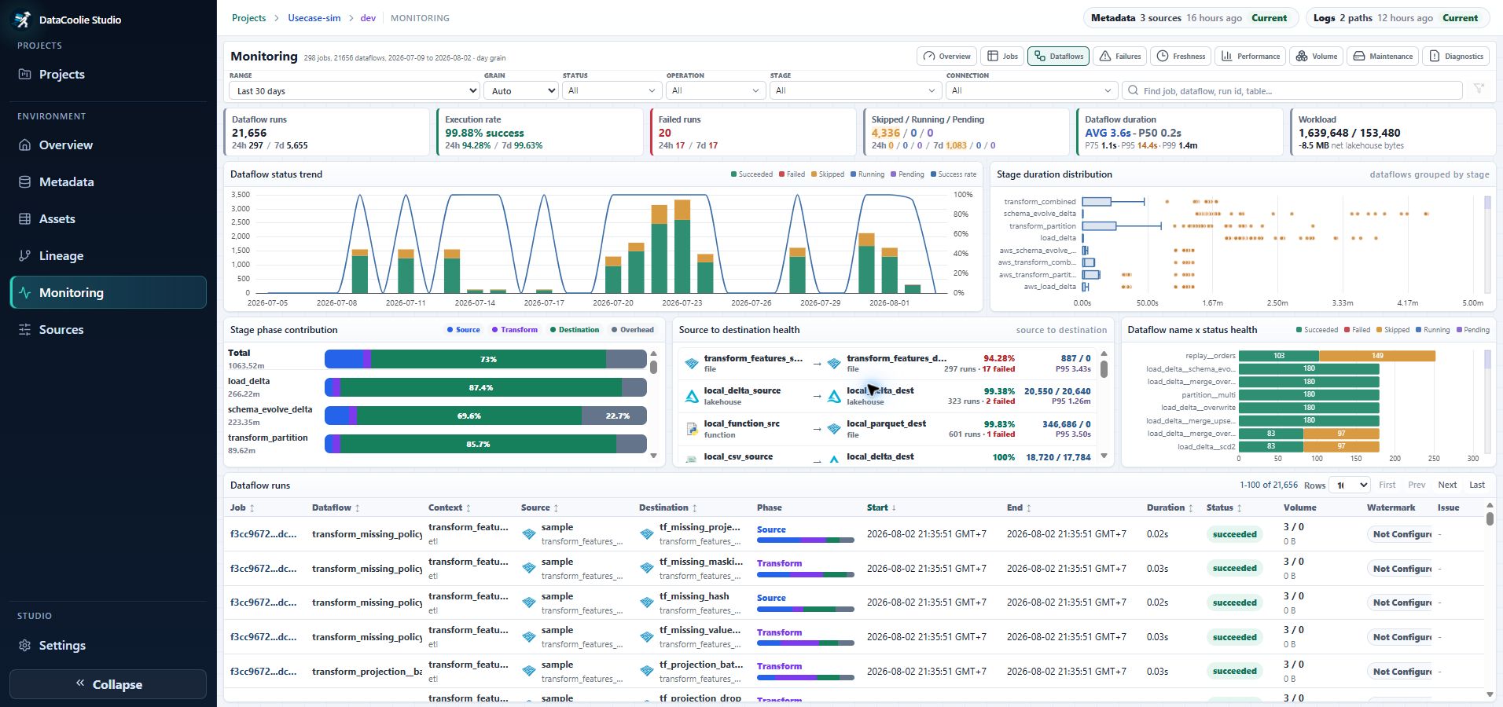This screenshot has width=1503, height=707.
Task: Click the DataCoolie Studio logo icon
Action: click(x=23, y=19)
